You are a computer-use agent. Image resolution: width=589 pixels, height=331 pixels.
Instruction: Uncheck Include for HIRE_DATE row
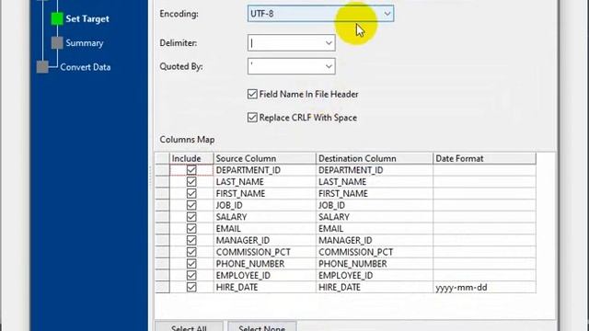191,287
